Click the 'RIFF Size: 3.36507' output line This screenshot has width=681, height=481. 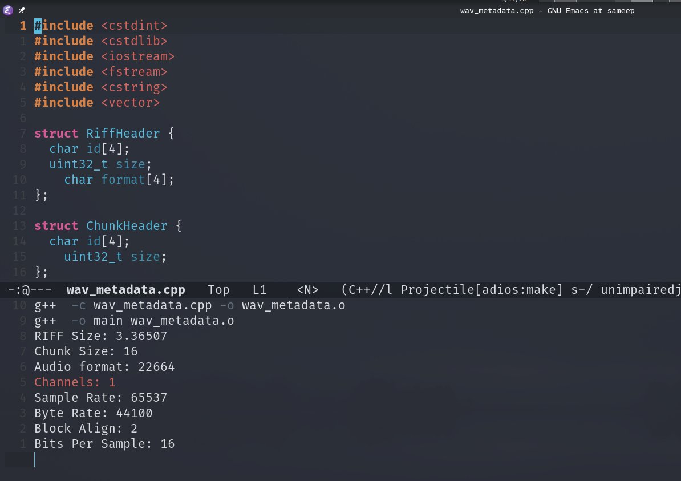pos(101,336)
